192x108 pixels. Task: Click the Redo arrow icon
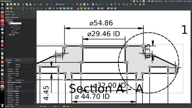pos(40,4)
